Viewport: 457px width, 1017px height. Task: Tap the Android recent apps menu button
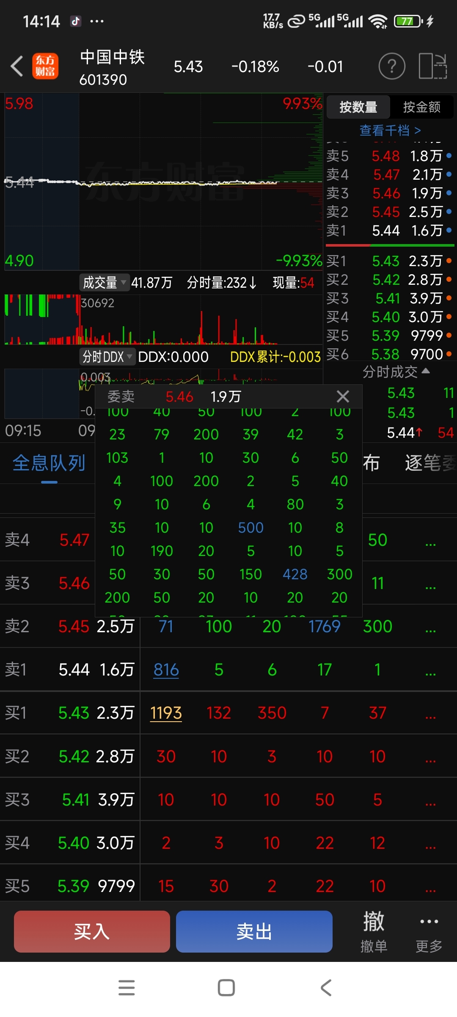pyautogui.click(x=127, y=987)
